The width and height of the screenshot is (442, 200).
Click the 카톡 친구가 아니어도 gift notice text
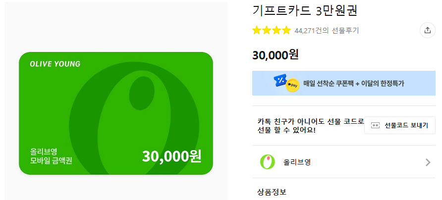click(x=311, y=126)
